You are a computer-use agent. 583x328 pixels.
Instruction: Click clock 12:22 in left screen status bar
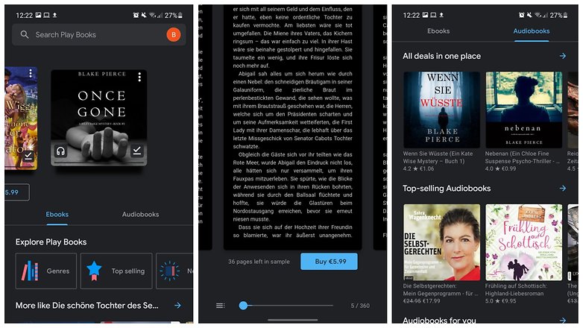tap(24, 15)
